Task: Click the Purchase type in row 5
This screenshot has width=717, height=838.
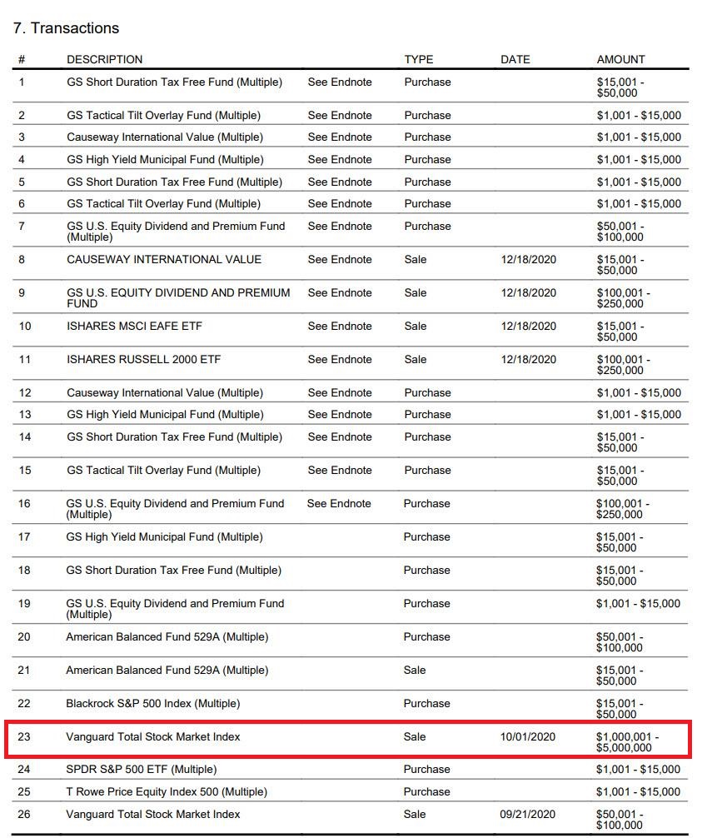Action: (427, 182)
